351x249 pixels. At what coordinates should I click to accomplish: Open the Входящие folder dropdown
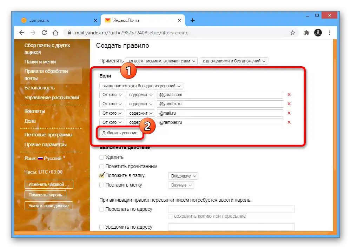(x=183, y=176)
